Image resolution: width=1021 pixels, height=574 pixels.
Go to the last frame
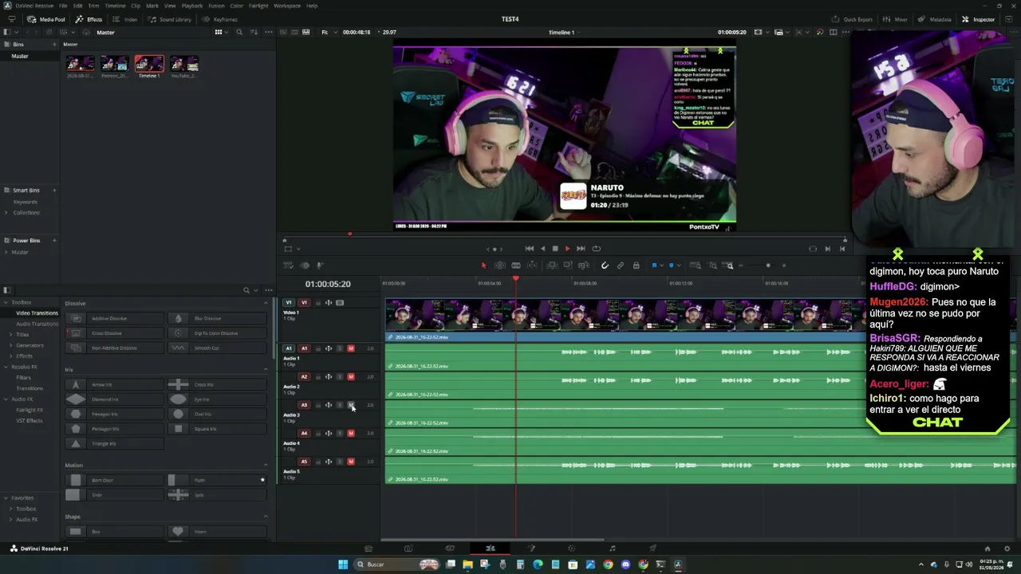pyautogui.click(x=581, y=249)
